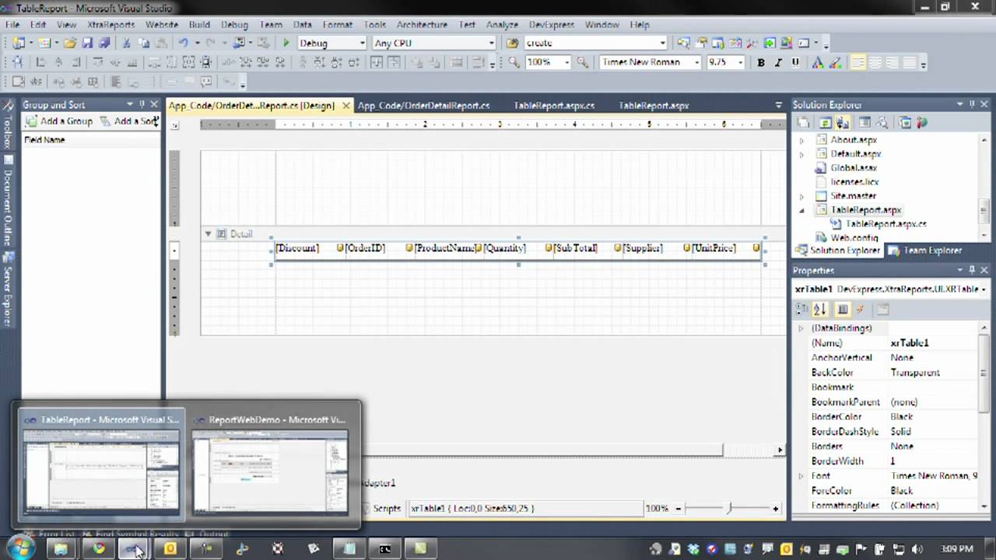This screenshot has width=996, height=560.
Task: Click the Scripts button below the designer
Action: pos(386,509)
